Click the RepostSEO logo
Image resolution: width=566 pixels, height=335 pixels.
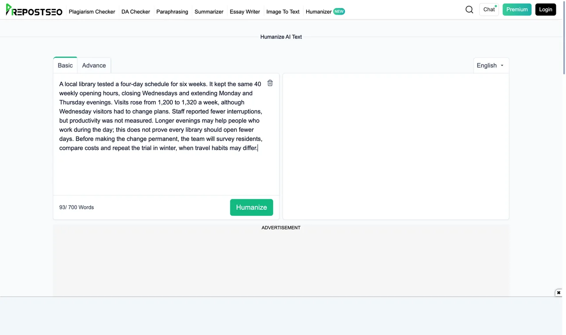pyautogui.click(x=34, y=10)
